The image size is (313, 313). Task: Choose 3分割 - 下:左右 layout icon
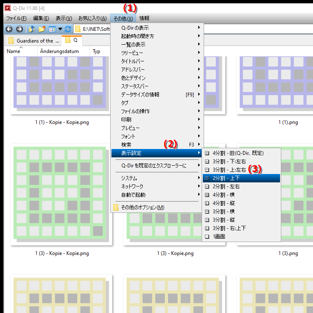(207, 162)
